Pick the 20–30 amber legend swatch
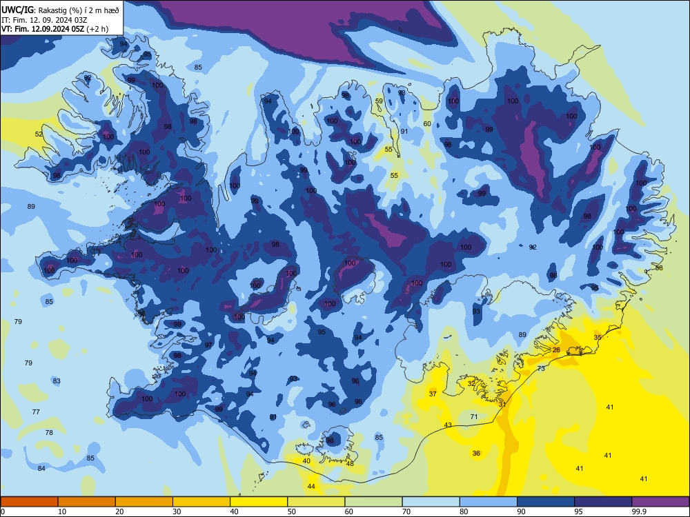This screenshot has height=517, width=690. pyautogui.click(x=144, y=502)
